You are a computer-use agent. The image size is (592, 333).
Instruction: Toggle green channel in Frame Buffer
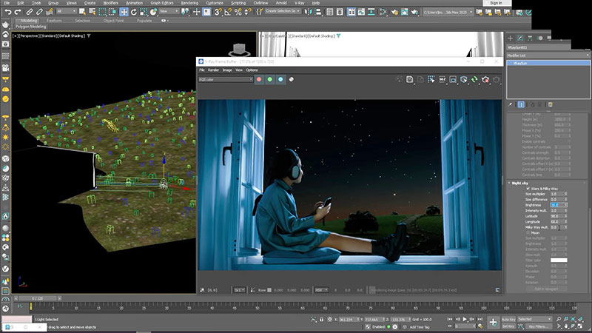269,79
